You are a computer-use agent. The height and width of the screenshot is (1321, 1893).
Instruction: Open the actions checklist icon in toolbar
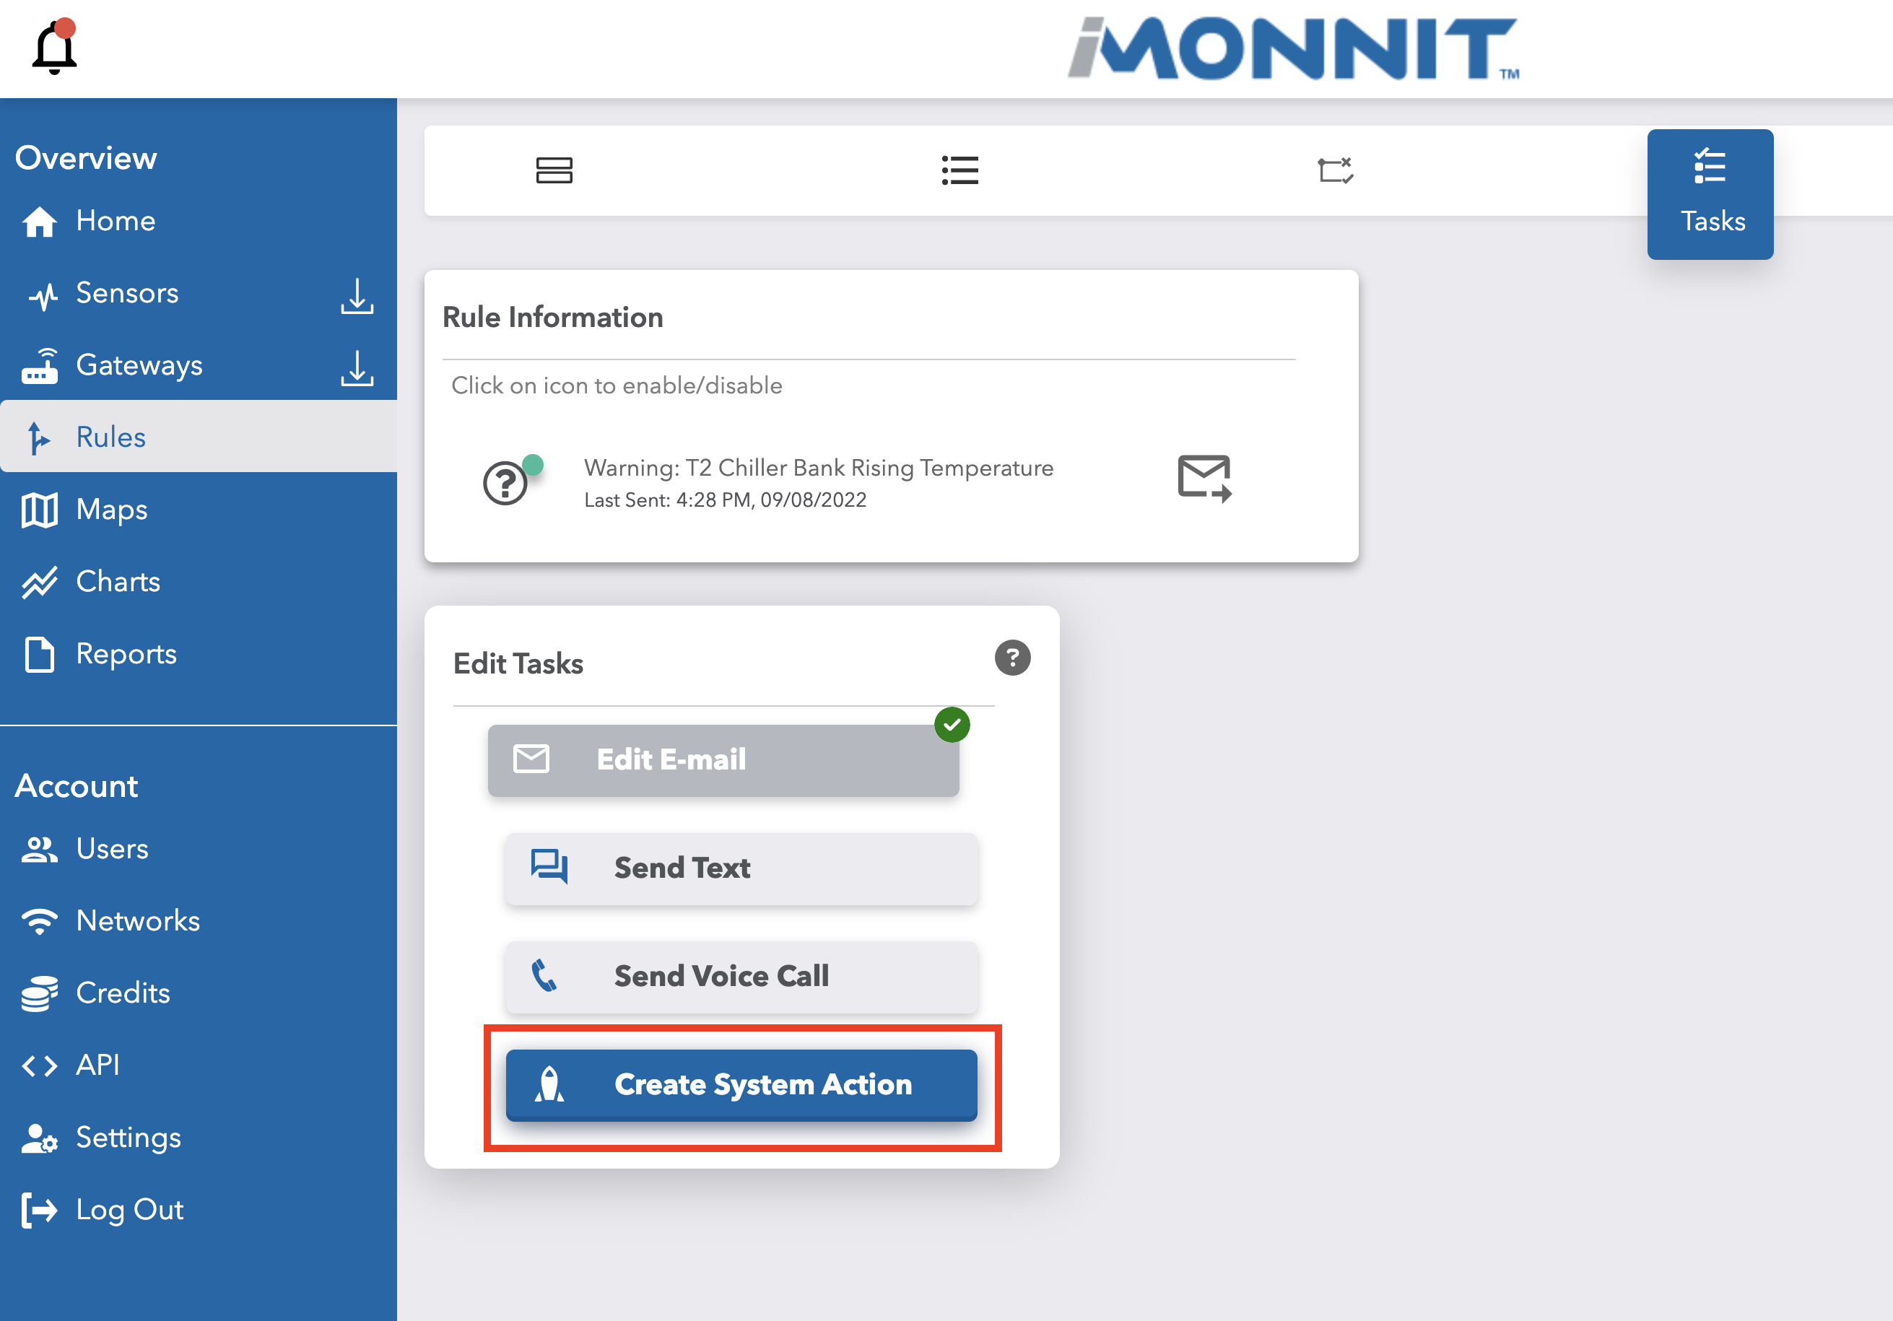[x=1335, y=170]
